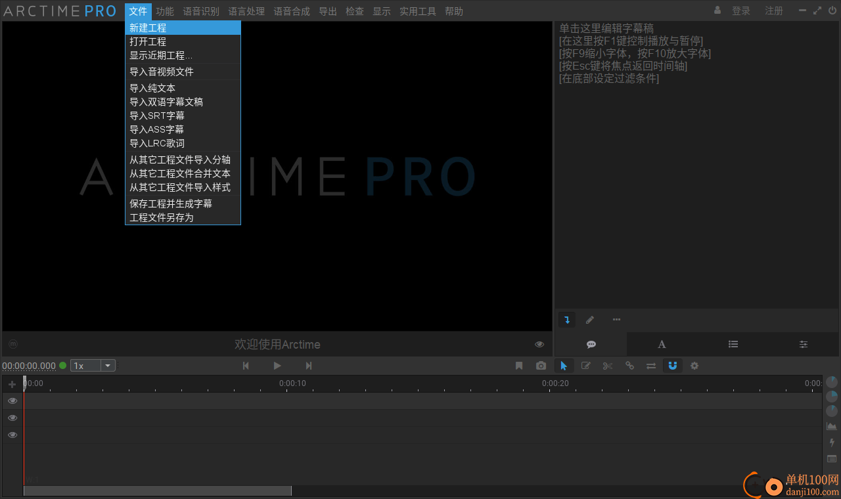The height and width of the screenshot is (499, 841).
Task: Switch to the bulleted list tab
Action: click(x=733, y=344)
